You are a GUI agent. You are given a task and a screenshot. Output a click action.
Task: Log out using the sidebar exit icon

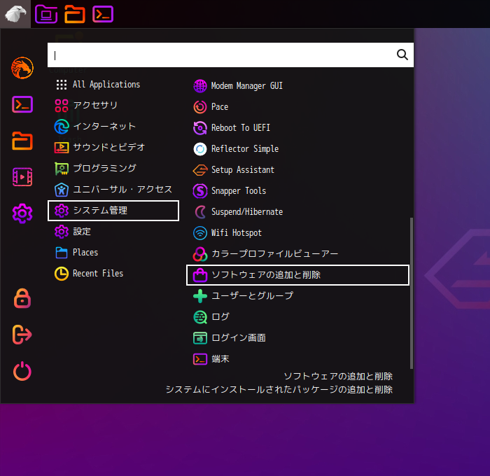point(22,335)
